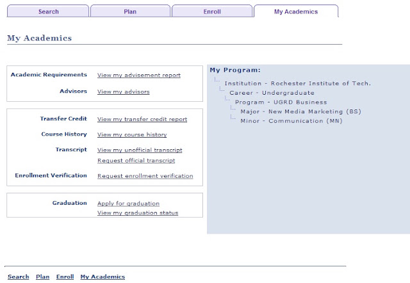View my course history link
Viewport: 410px width, 283px height.
(132, 134)
